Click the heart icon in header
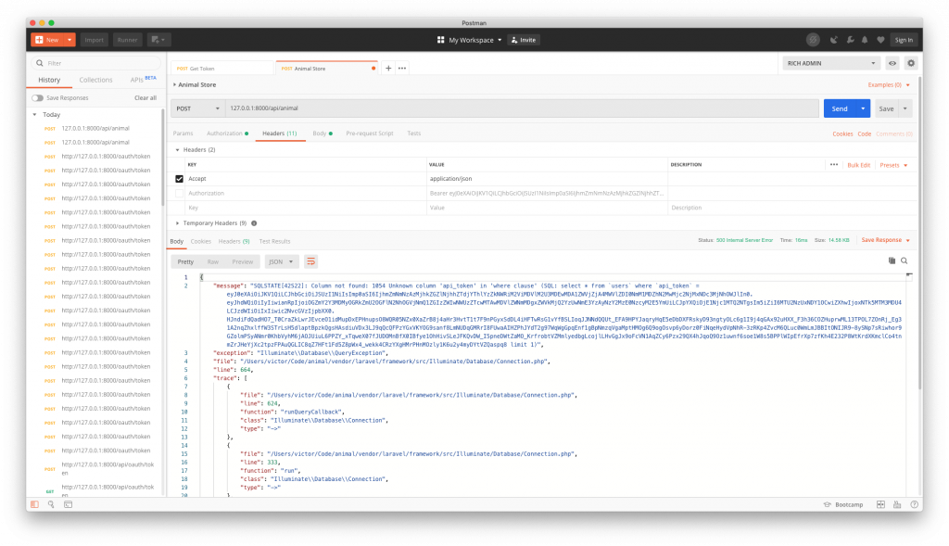The height and width of the screenshot is (546, 949). (x=880, y=40)
